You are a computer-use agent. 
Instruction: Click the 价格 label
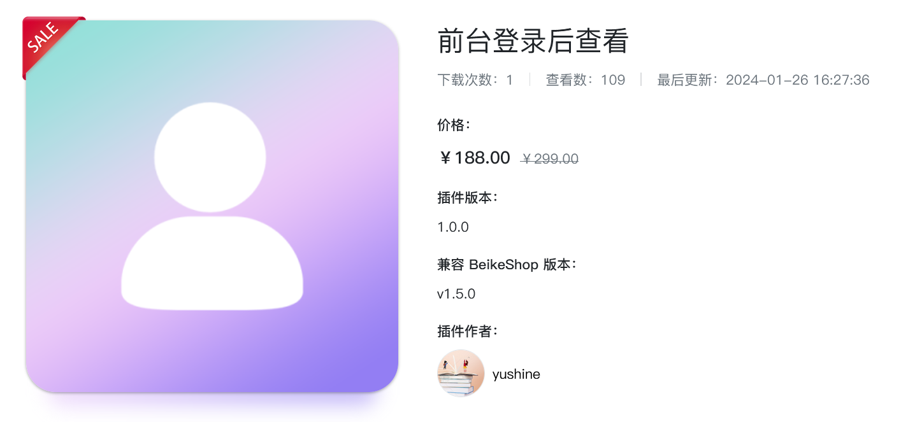[454, 125]
